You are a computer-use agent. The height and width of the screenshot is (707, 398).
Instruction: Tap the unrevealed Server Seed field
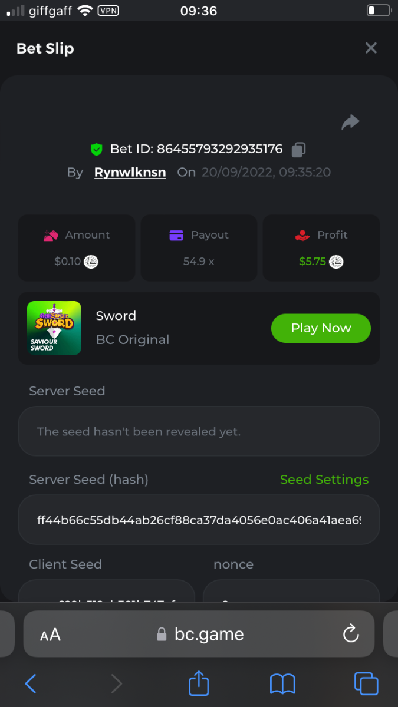pos(199,431)
